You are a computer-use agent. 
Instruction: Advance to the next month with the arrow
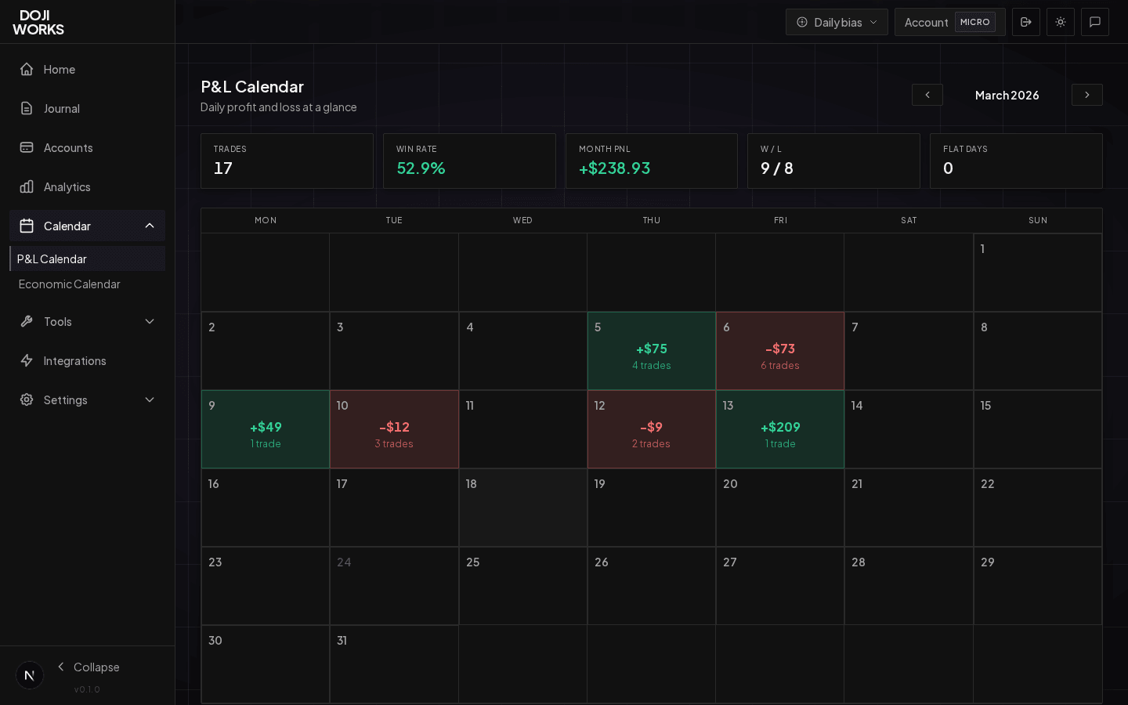(x=1086, y=95)
